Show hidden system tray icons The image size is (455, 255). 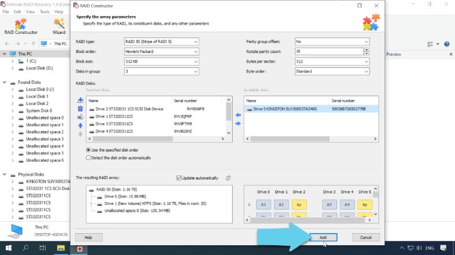(x=402, y=248)
